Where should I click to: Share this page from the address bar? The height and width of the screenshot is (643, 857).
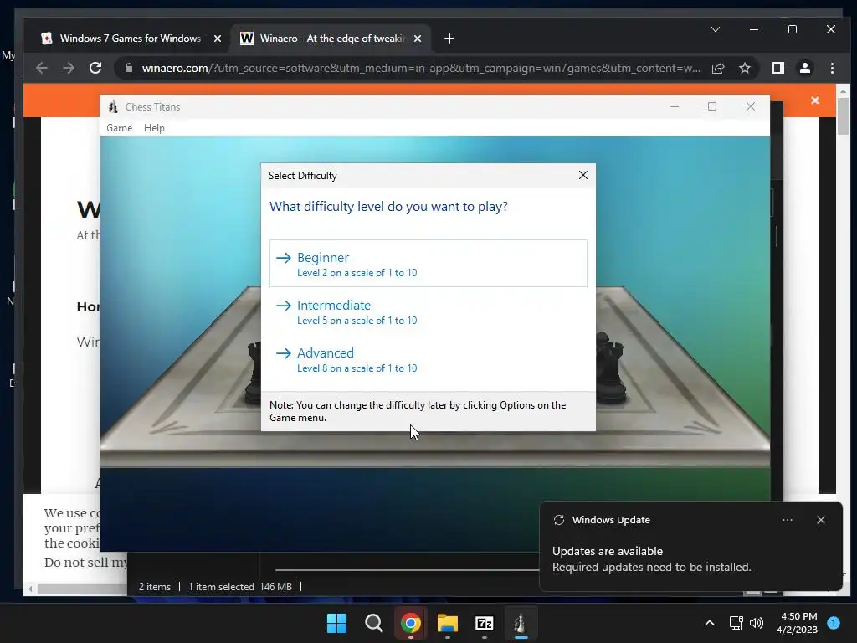coord(718,68)
